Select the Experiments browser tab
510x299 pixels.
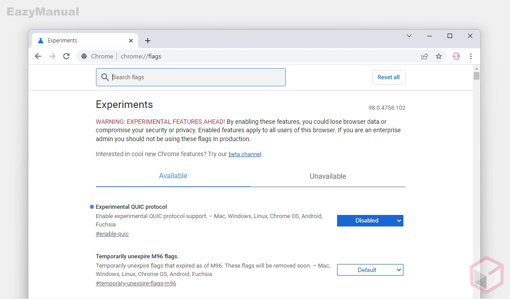pyautogui.click(x=85, y=41)
